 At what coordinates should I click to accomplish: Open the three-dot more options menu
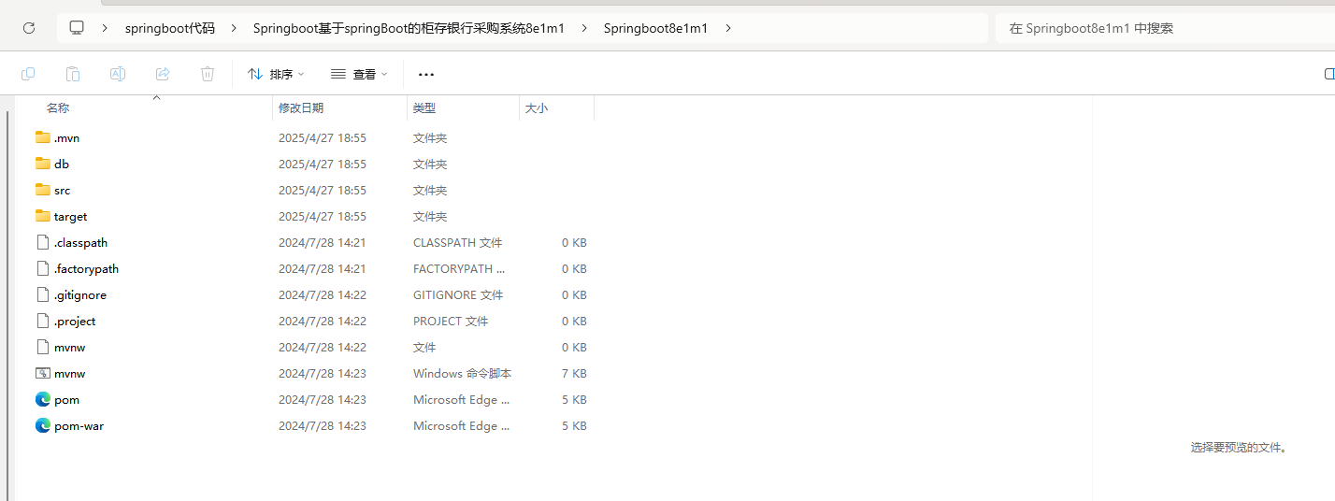(426, 74)
